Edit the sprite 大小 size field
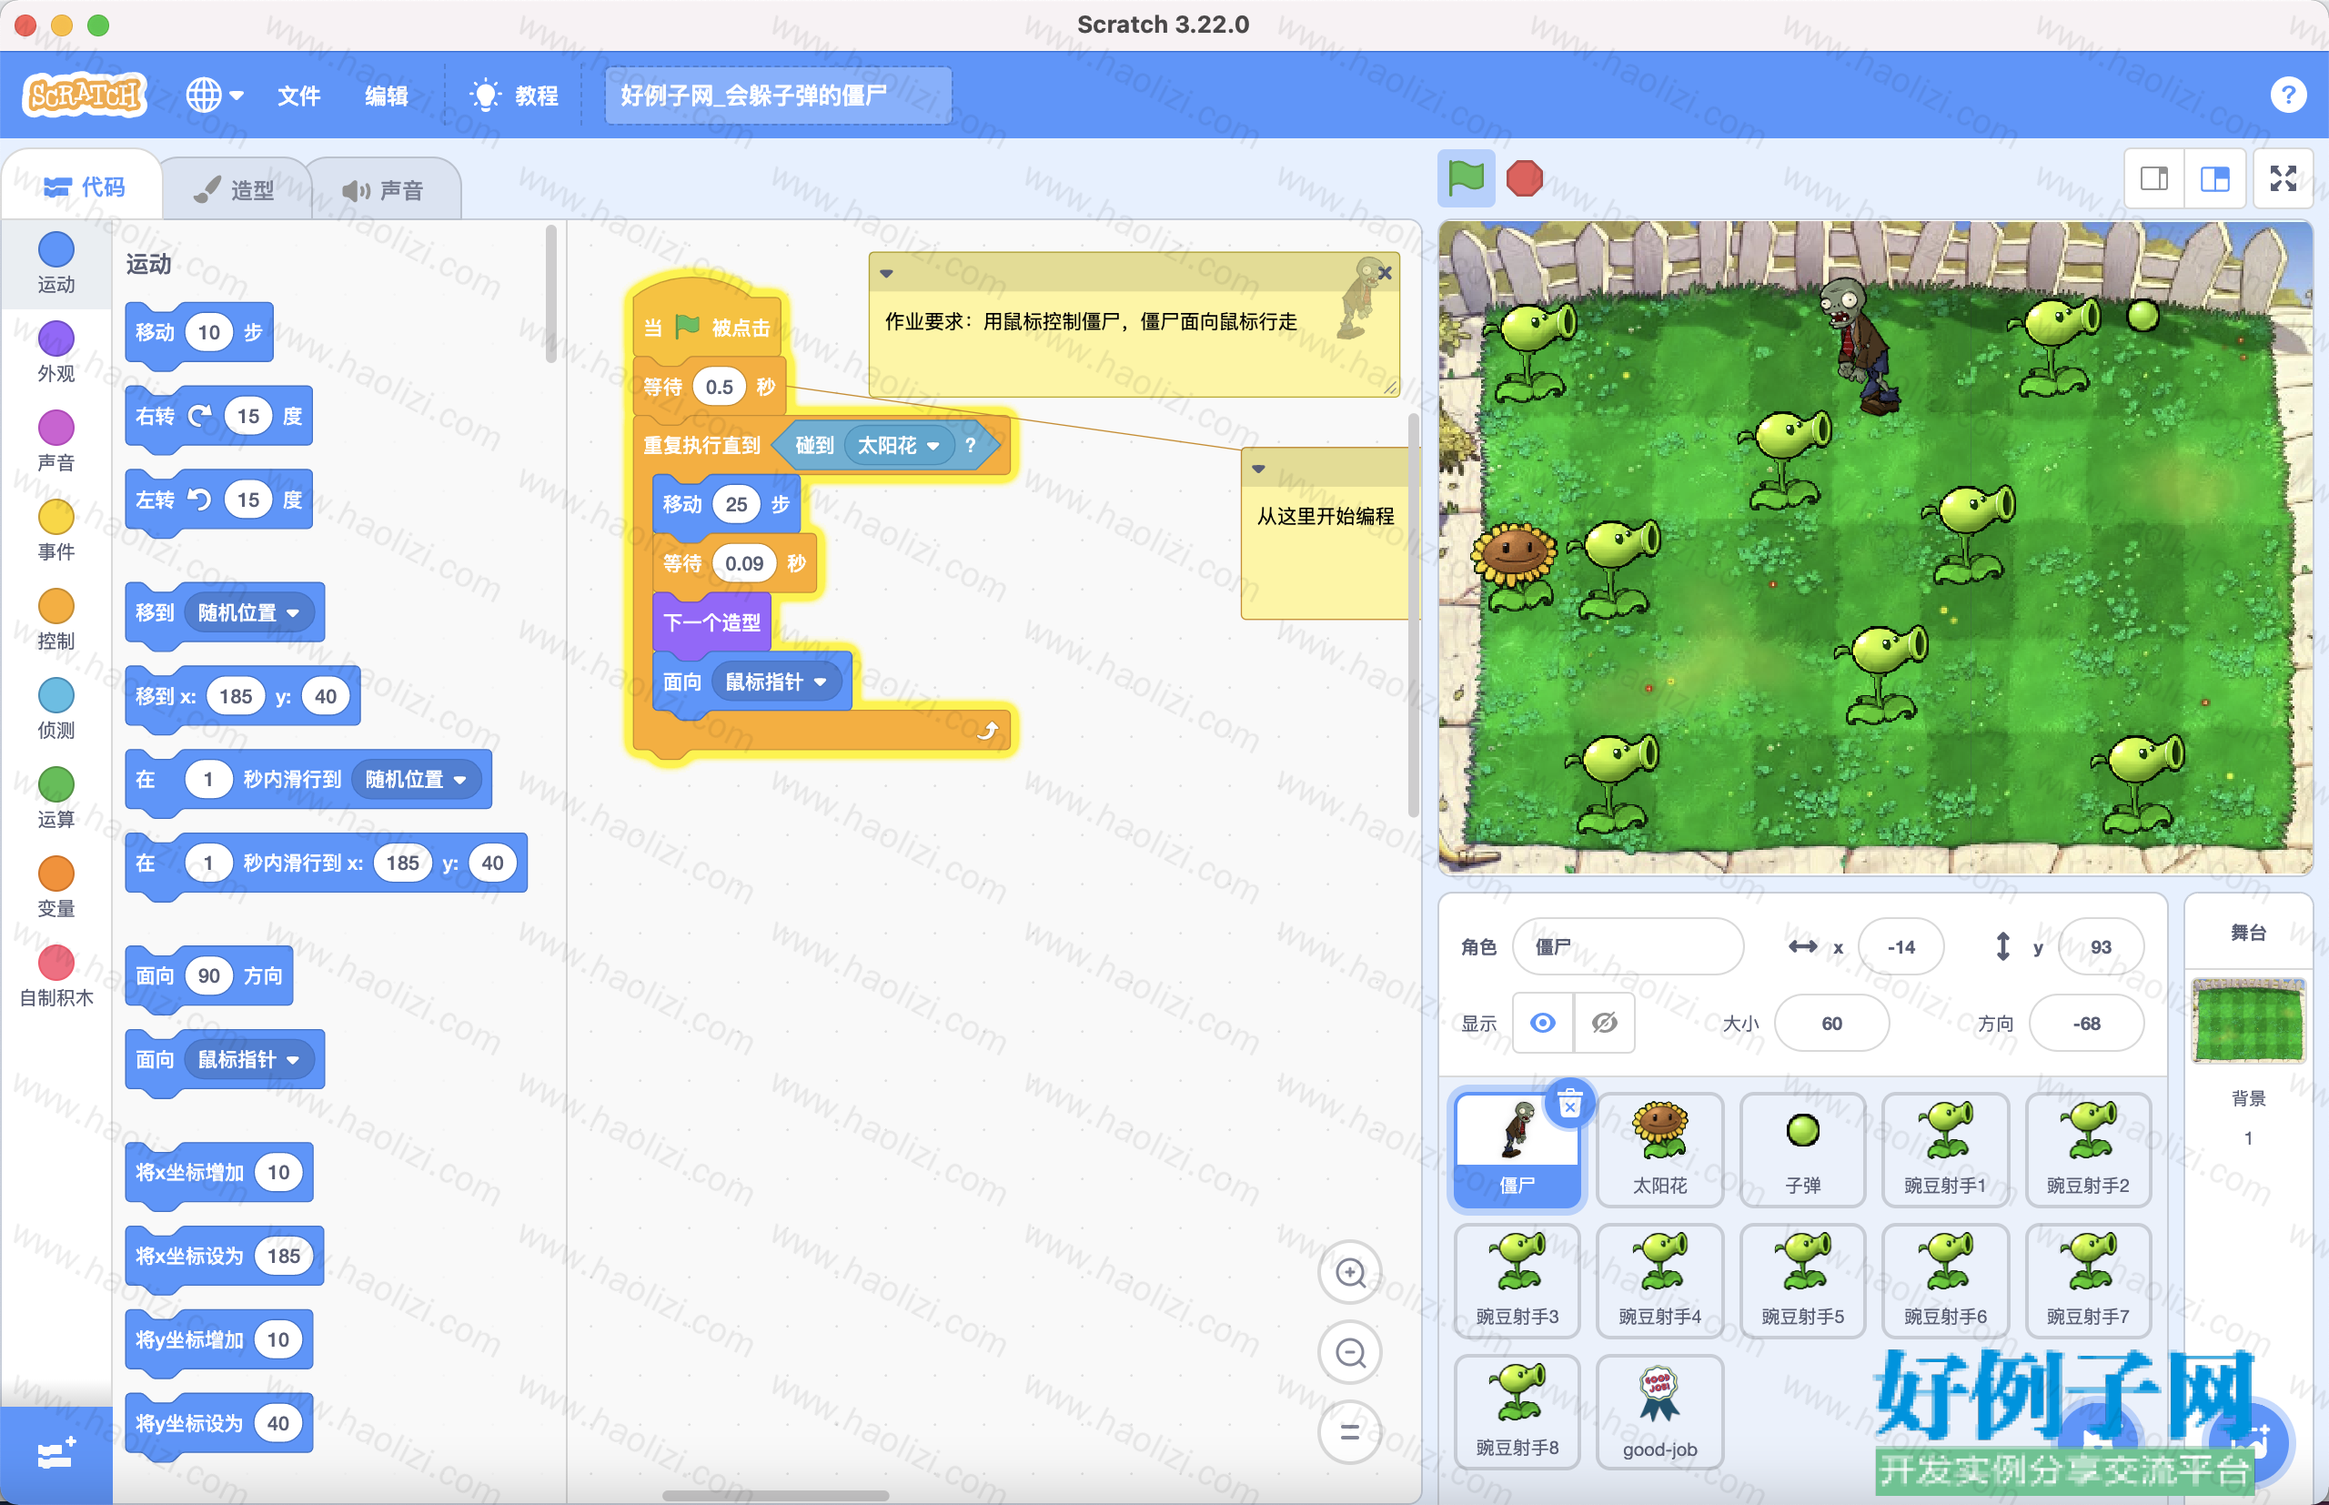The height and width of the screenshot is (1505, 2329). tap(1830, 1024)
